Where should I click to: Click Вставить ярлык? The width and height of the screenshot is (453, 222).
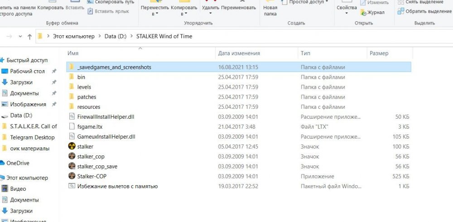[108, 11]
